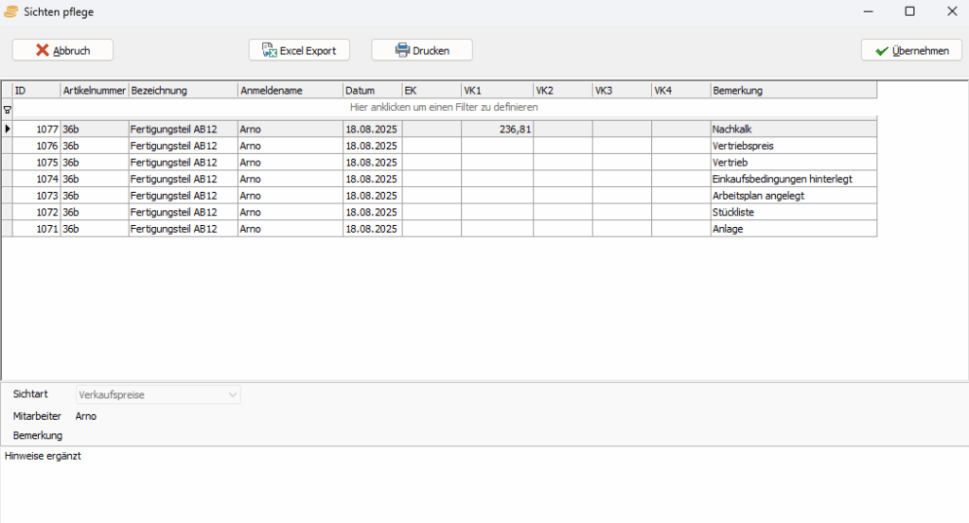Image resolution: width=969 pixels, height=523 pixels.
Task: Click the Anmeldename column header
Action: [x=290, y=90]
